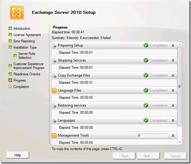Select the Installation Type step

click(25, 47)
